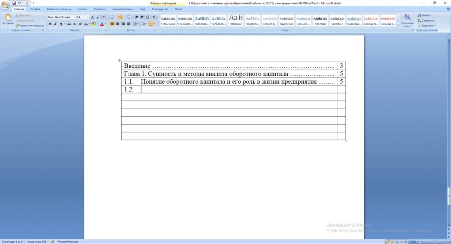Show paragraph marks with the pilcrow icon
The width and height of the screenshot is (451, 244).
(x=154, y=17)
